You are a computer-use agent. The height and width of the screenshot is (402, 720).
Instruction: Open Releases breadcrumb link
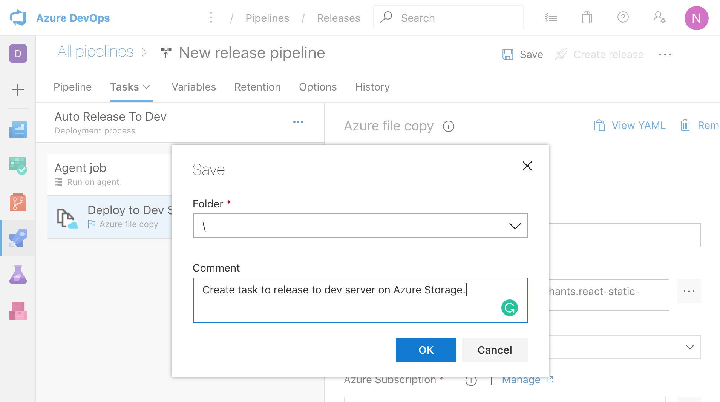(339, 18)
